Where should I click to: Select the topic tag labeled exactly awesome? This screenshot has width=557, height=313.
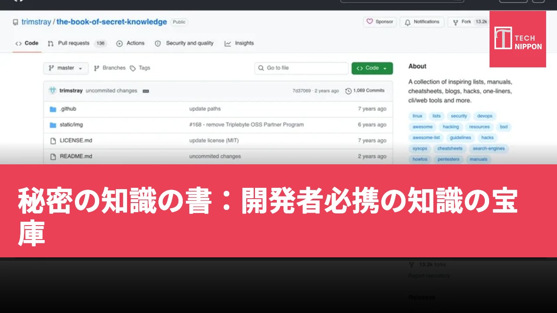423,127
